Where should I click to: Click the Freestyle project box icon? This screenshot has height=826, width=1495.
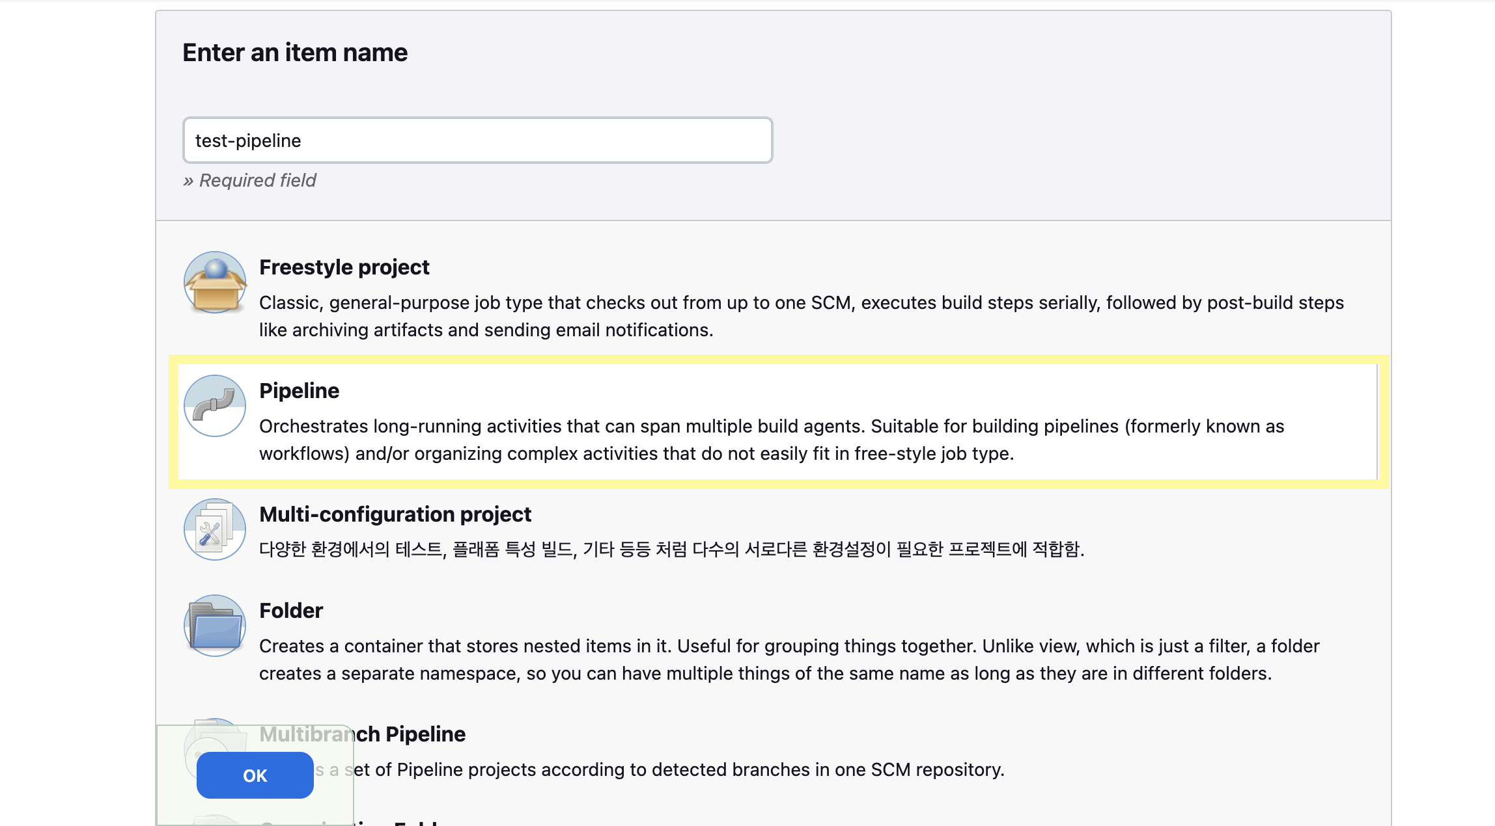click(215, 282)
